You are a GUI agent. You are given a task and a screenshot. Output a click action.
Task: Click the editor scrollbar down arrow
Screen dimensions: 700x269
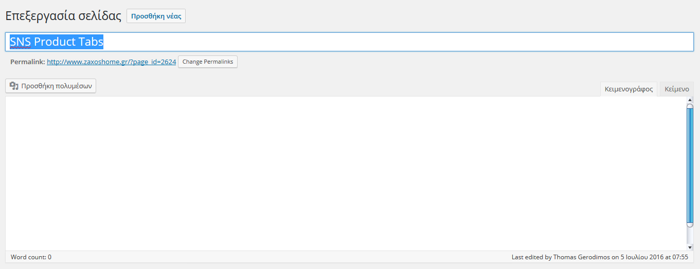690,247
